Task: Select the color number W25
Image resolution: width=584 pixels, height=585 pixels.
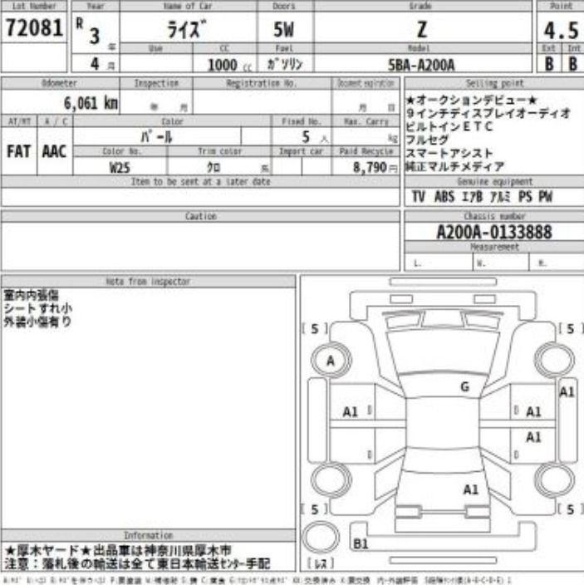Action: 120,168
